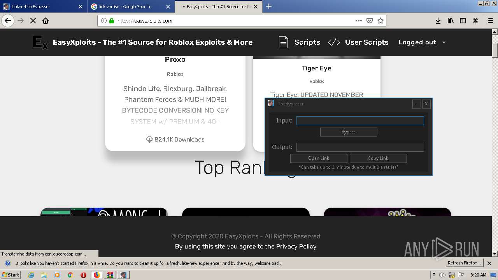The image size is (498, 280).
Task: Click the Bypass button in TheBypasser
Action: click(x=349, y=132)
